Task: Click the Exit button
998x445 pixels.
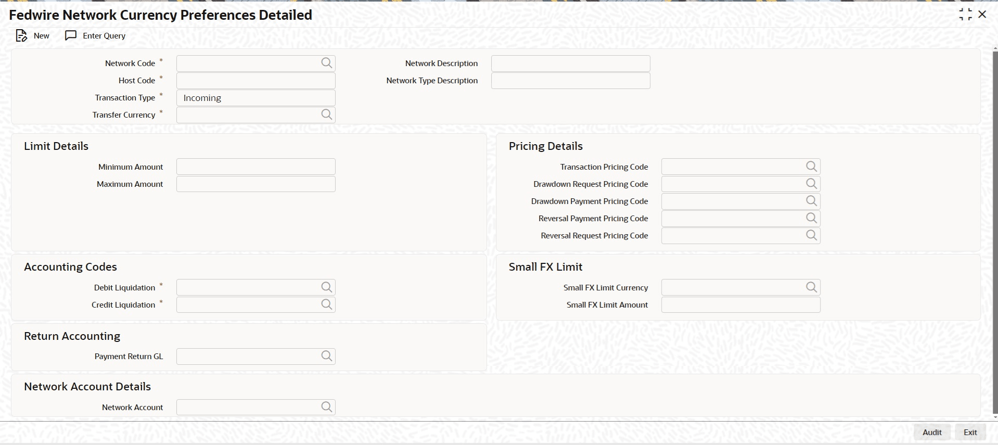Action: point(970,432)
